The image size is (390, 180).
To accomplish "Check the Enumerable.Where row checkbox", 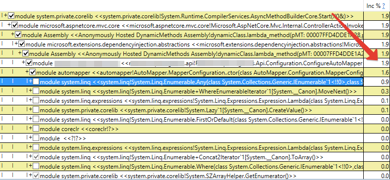I will coord(36,166).
